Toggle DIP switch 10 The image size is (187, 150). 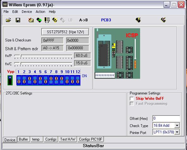[67, 80]
